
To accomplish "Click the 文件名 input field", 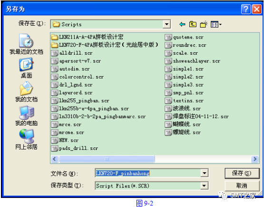I will 148,173.
